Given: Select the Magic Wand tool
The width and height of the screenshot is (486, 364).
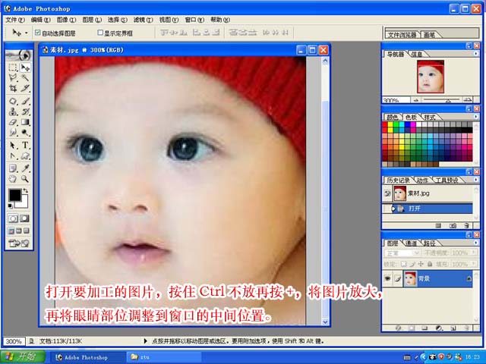Looking at the screenshot, I should [25, 77].
